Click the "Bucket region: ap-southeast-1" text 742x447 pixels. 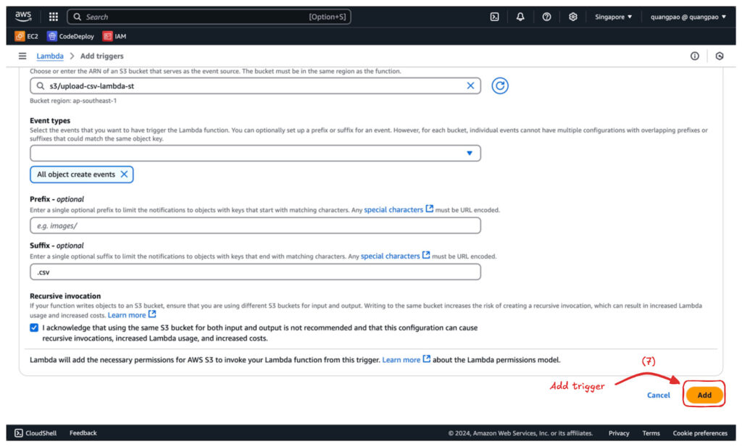pyautogui.click(x=73, y=101)
